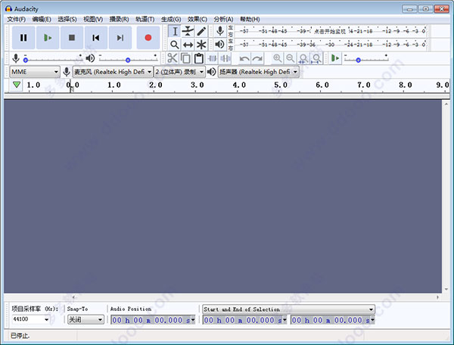
Task: Click the Play-at-speed green icon
Action: (335, 58)
